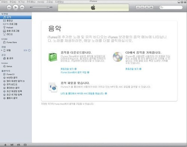Select 음악 (Music) in the library sidebar
Screen dimensions: 187x147
(16, 17)
